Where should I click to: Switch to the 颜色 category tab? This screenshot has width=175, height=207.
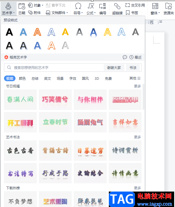click(22, 78)
